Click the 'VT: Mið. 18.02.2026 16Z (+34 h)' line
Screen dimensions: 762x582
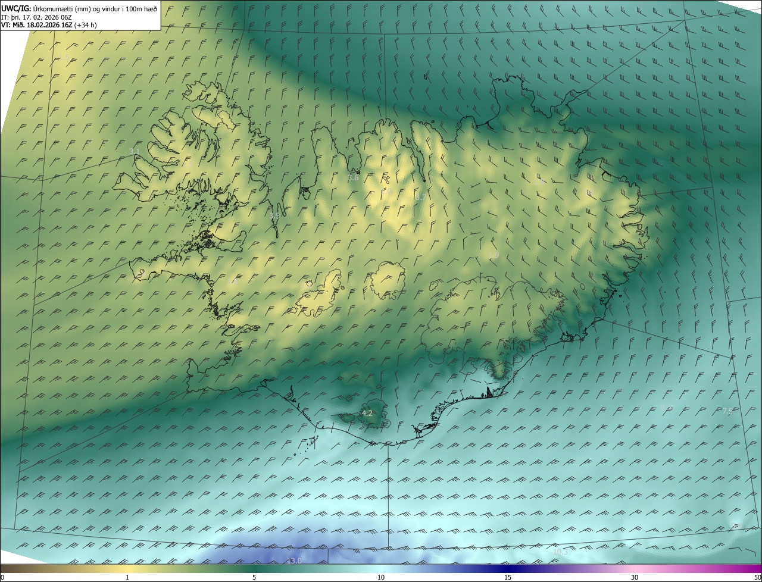pos(49,25)
